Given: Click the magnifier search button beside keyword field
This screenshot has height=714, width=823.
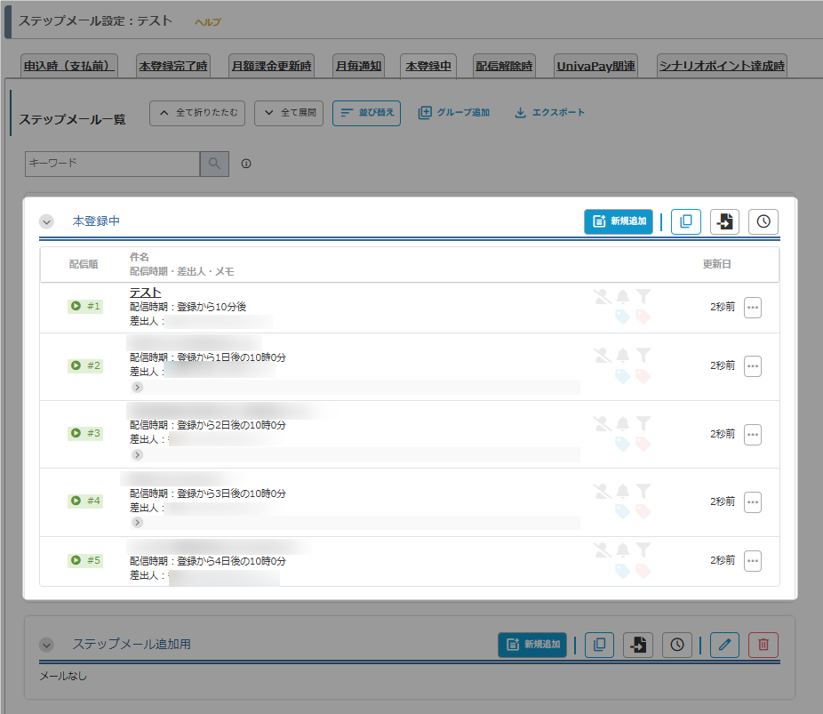Looking at the screenshot, I should [x=214, y=164].
